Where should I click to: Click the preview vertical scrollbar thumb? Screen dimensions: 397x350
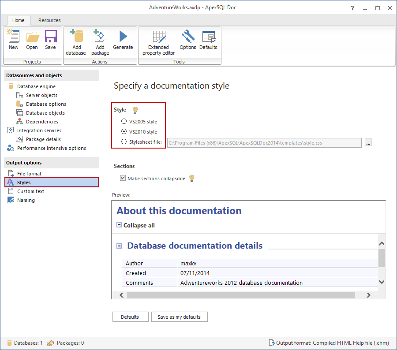click(x=382, y=258)
